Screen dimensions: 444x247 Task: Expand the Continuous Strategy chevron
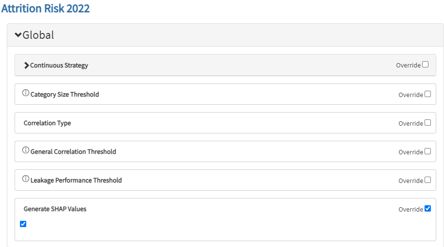(26, 66)
